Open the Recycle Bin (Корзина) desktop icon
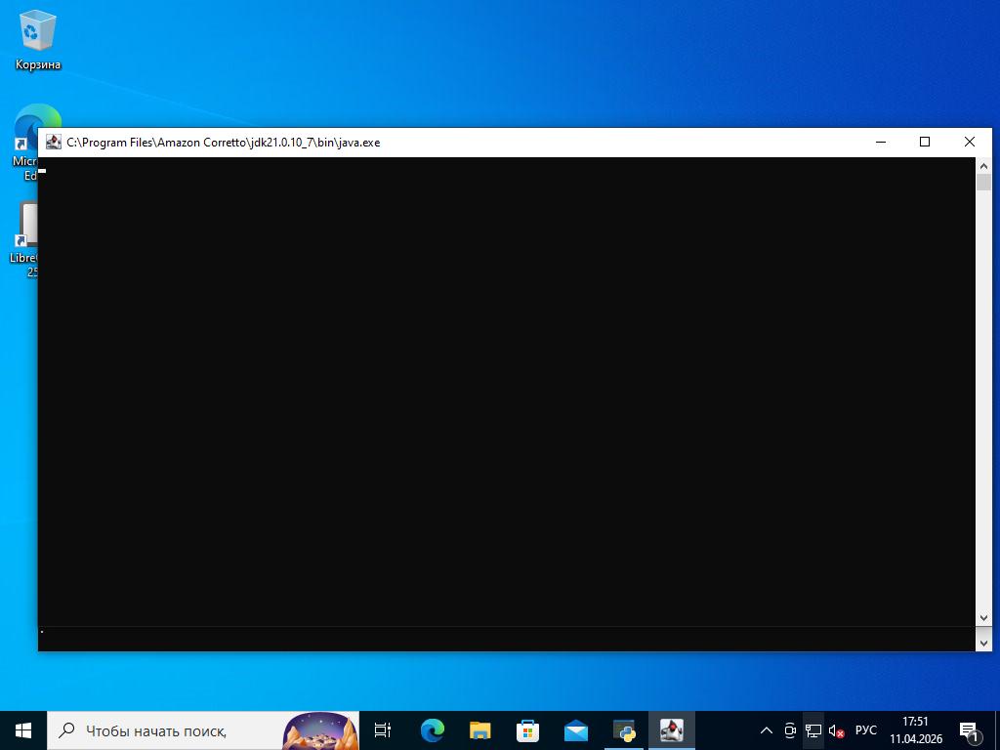The height and width of the screenshot is (750, 1000). (x=38, y=39)
